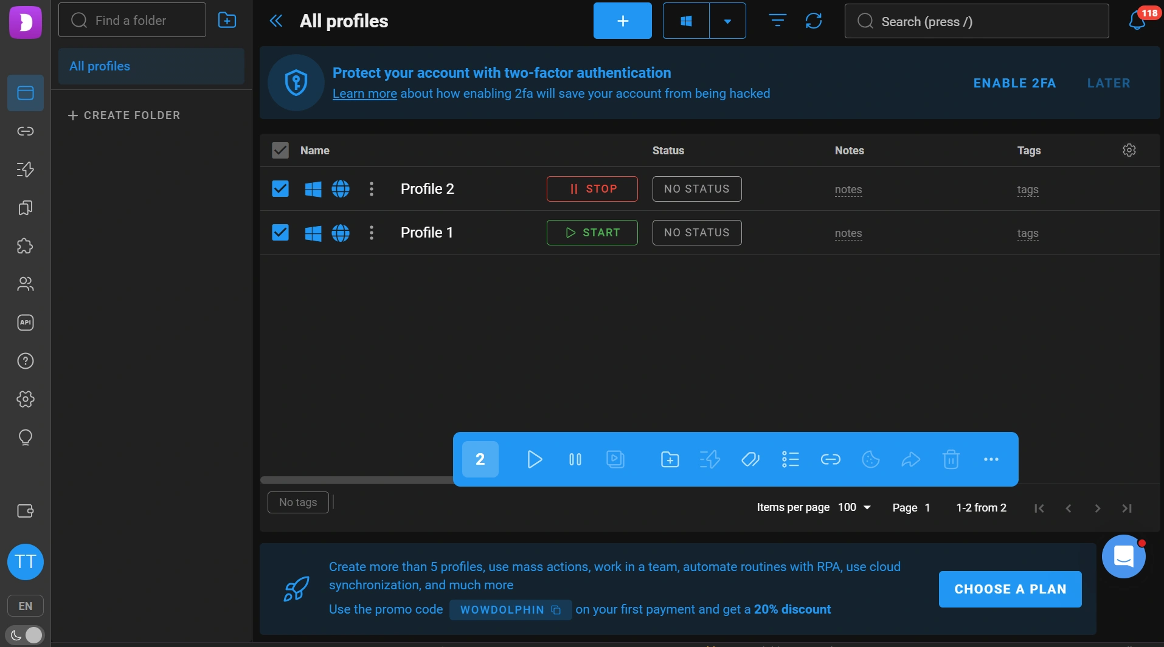1164x647 pixels.
Task: Click the delete trash icon in bulk toolbar
Action: [951, 459]
